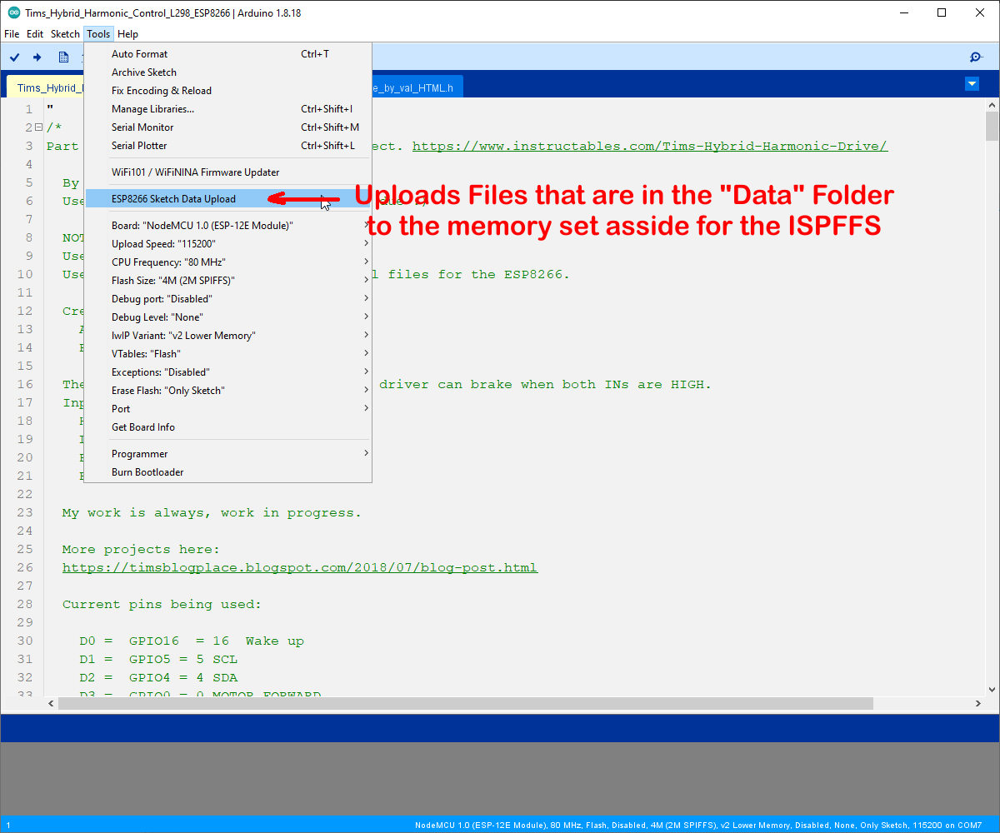
Task: Open the tab dropdown arrow button
Action: 972,83
